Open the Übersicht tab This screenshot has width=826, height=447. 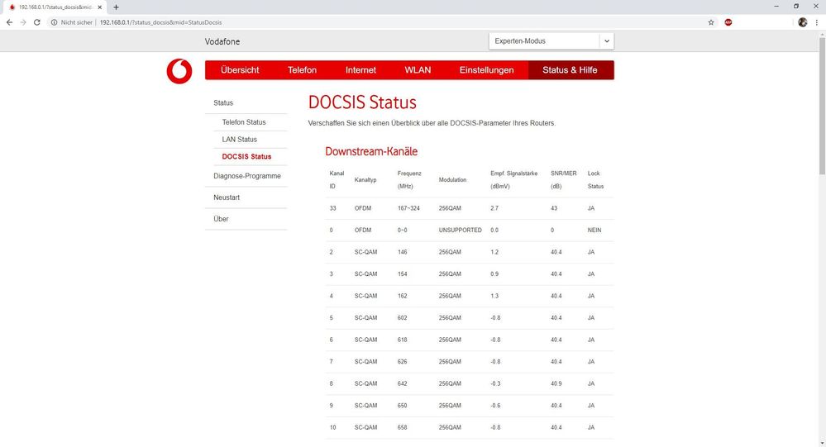[240, 70]
